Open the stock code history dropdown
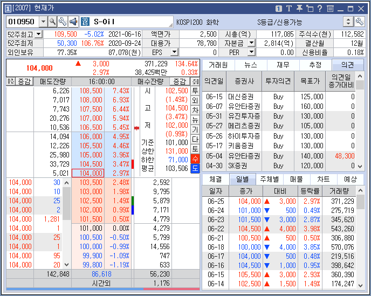Screen dimensions: 371x296 [x=43, y=22]
